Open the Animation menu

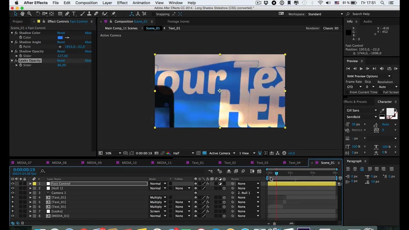click(x=141, y=3)
